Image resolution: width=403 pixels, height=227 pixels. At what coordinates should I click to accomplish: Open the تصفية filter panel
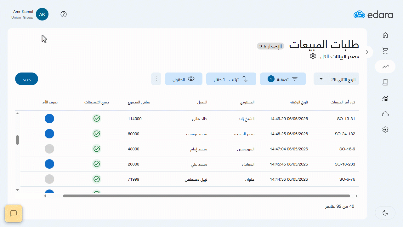tap(283, 79)
